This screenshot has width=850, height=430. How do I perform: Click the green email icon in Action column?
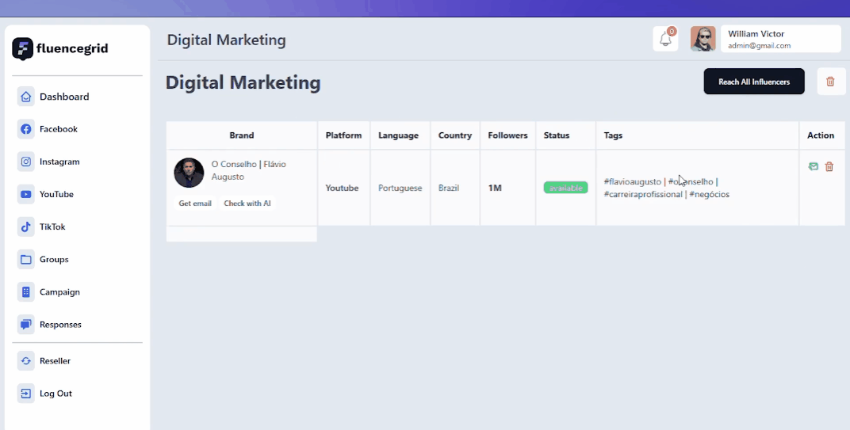point(814,166)
